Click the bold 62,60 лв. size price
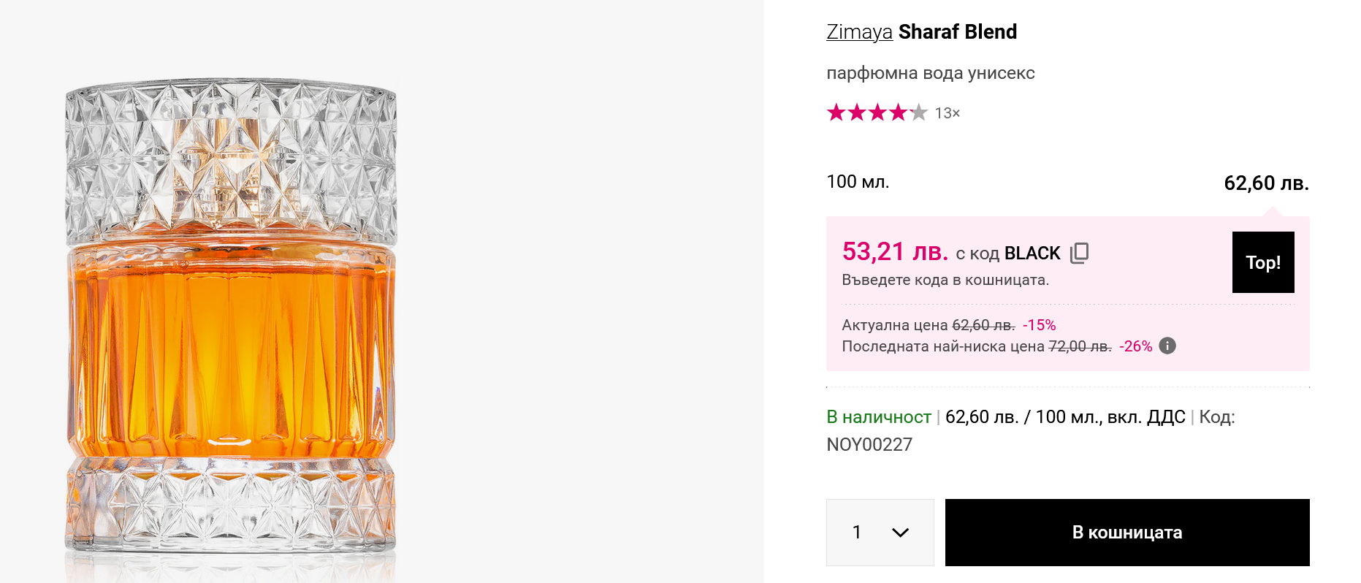Viewport: 1361px width, 583px height. tap(1265, 183)
